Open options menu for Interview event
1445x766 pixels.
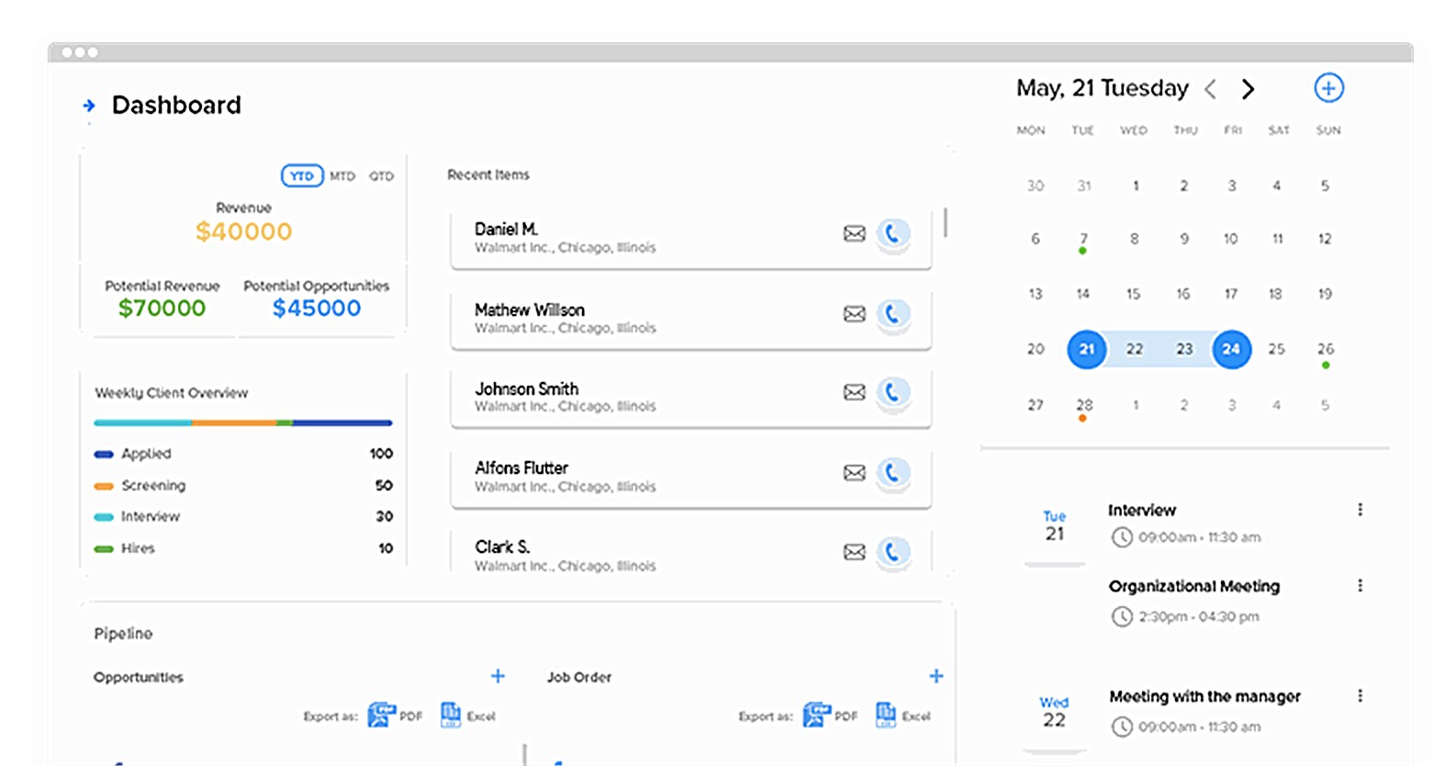(x=1360, y=510)
